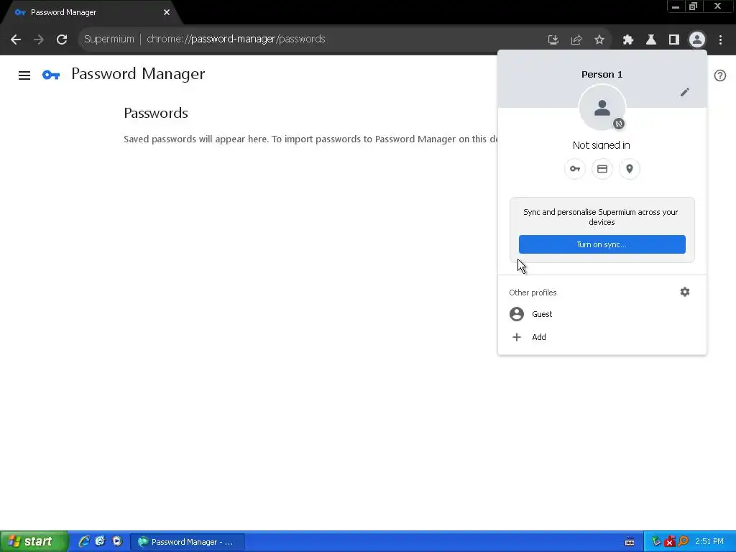Open the three-dot browser menu

coord(720,40)
